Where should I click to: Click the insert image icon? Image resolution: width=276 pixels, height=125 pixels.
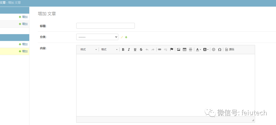pyautogui.click(x=179, y=49)
